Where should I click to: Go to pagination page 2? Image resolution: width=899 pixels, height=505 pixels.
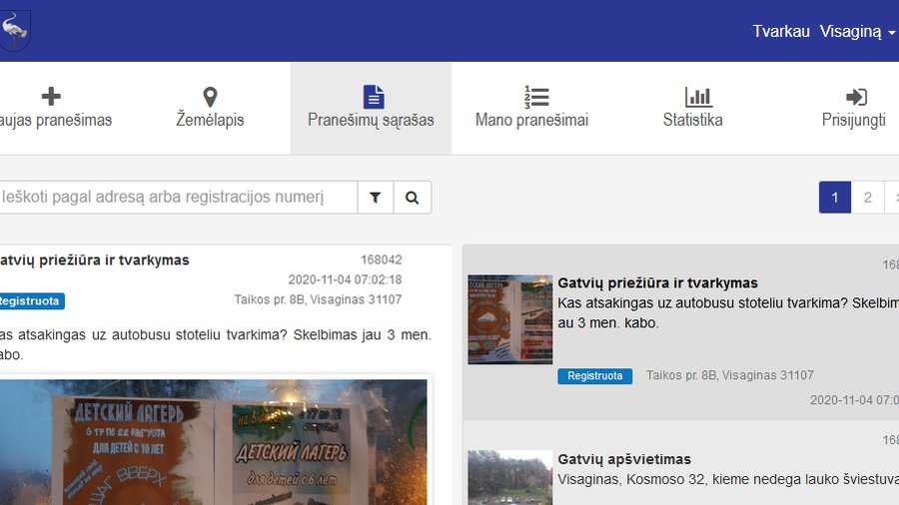coord(867,198)
